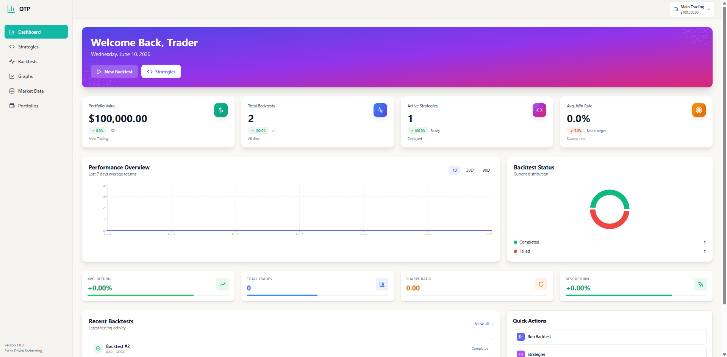Image resolution: width=727 pixels, height=357 pixels.
Task: Click the 5.0% below target badge
Action: point(575,130)
